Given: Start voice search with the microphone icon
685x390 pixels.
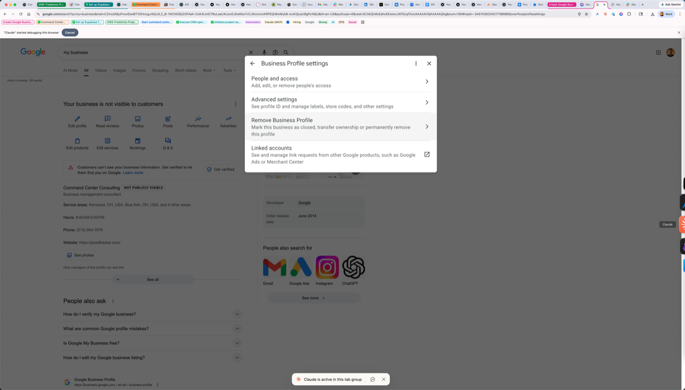Looking at the screenshot, I should coord(264,52).
